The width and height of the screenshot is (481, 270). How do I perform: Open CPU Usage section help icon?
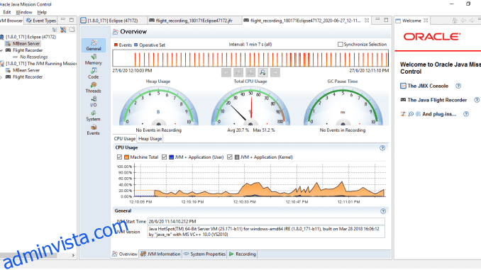pyautogui.click(x=382, y=148)
